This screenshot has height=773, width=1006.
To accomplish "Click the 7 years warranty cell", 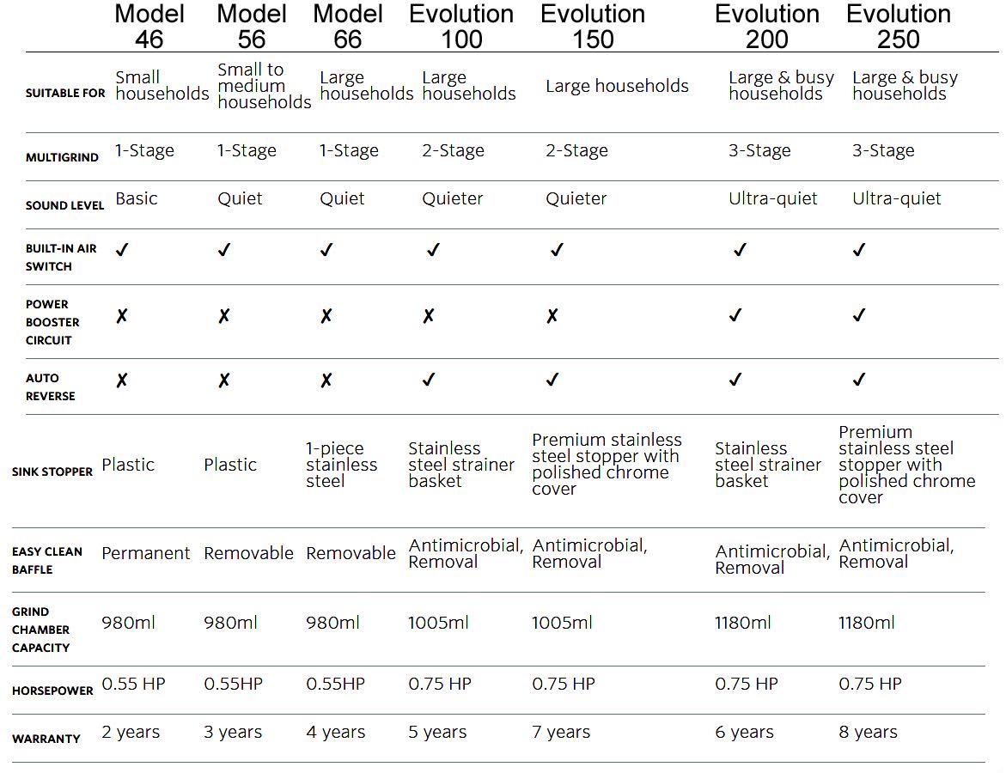I will pos(561,733).
